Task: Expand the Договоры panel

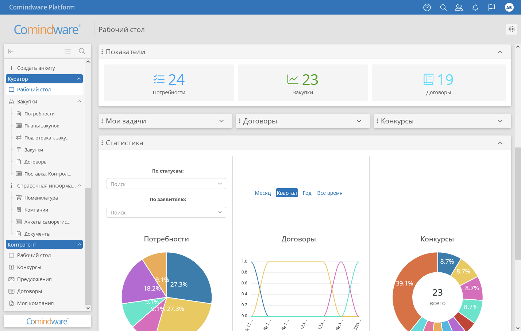Action: click(359, 121)
